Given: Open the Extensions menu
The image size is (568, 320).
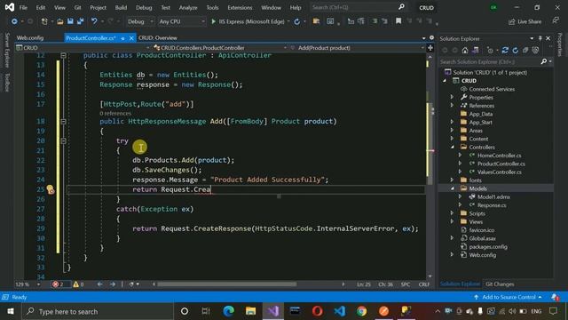Looking at the screenshot, I should point(240,7).
